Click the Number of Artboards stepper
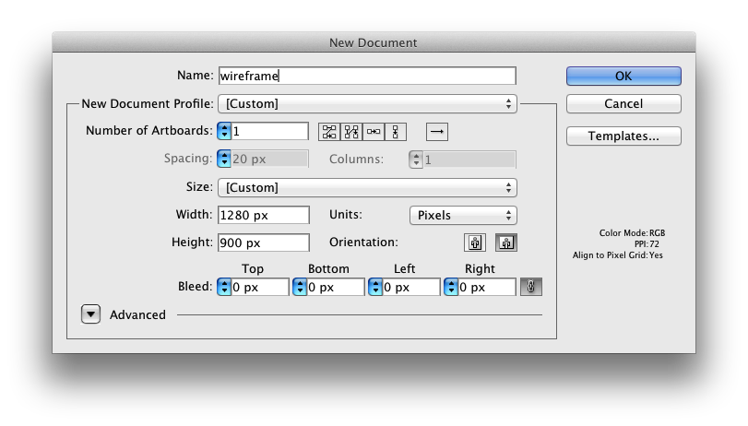This screenshot has height=426, width=748. click(224, 132)
